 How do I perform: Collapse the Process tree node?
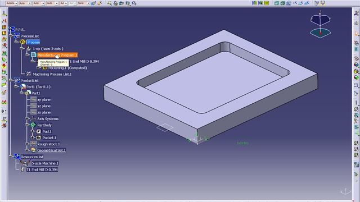coord(16,42)
